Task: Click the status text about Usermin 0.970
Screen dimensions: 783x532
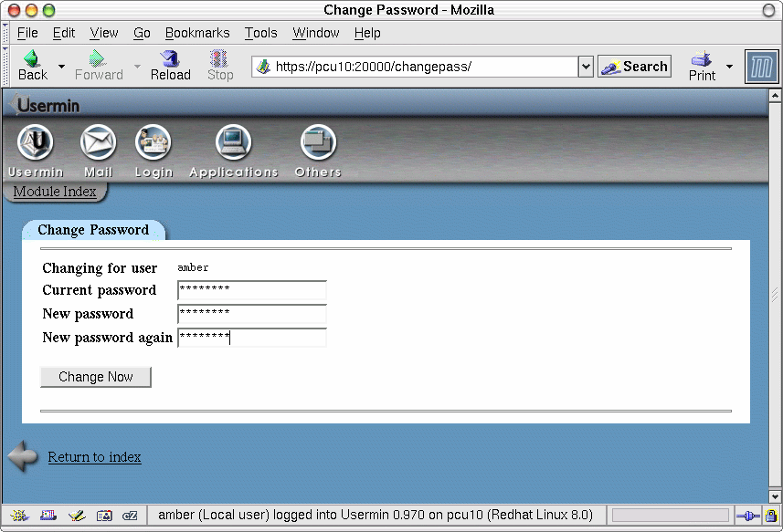Action: click(x=376, y=515)
